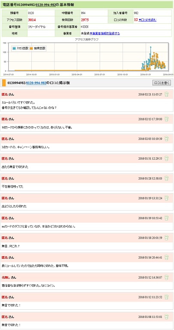This screenshot has height=330, width=174.
Task: Toggle orange 検索回数 legend swatch
Action: click(31, 48)
